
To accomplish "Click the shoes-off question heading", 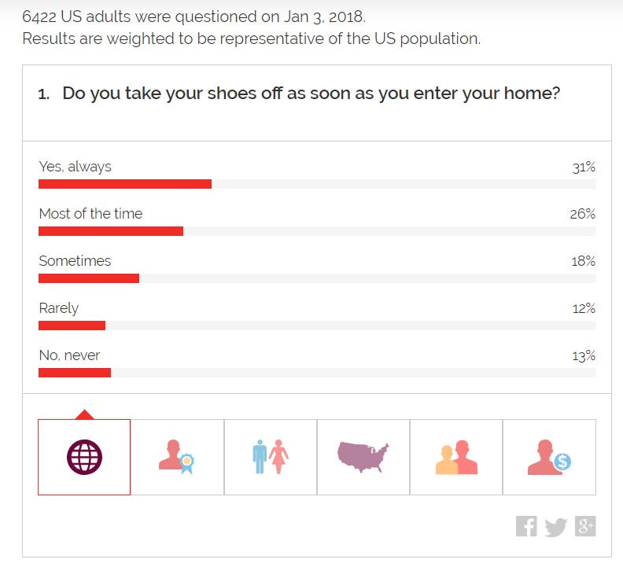I will coord(311,94).
